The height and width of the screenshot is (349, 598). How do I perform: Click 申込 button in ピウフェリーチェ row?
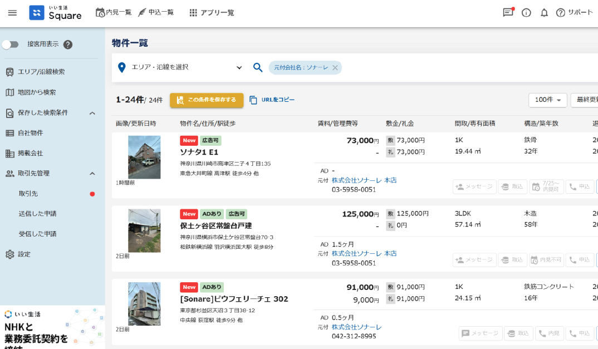[x=580, y=333]
